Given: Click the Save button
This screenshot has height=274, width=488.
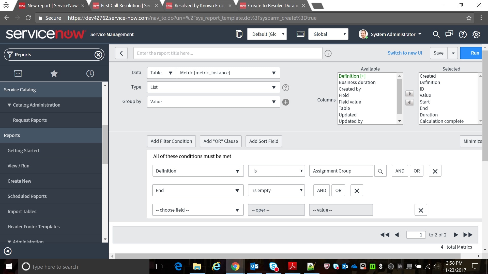Looking at the screenshot, I should point(439,53).
